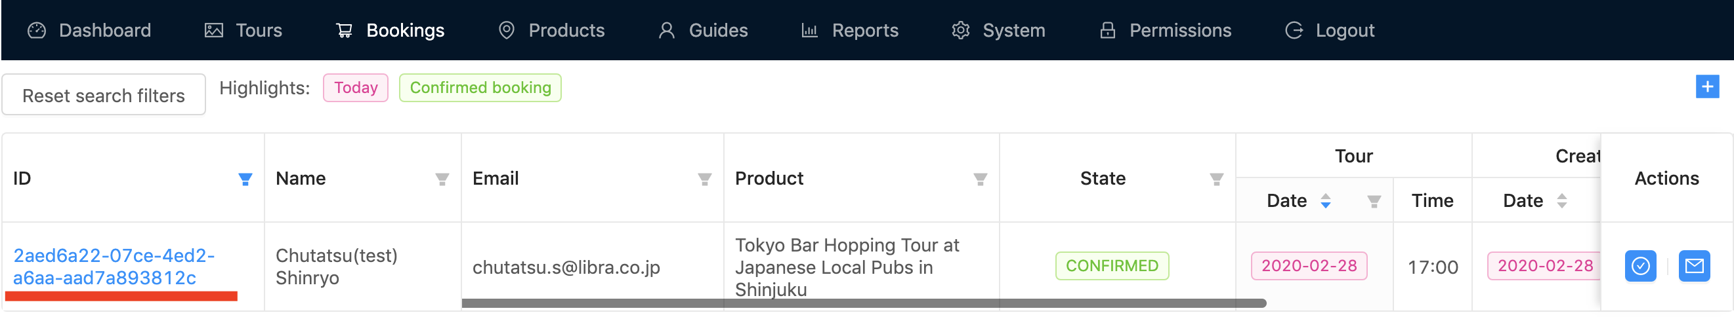Click the Logout menu item
1734x317 pixels.
(1330, 30)
